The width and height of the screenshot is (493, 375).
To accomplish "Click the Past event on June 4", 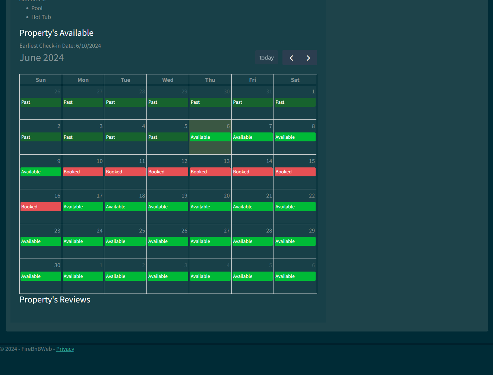I will click(125, 137).
